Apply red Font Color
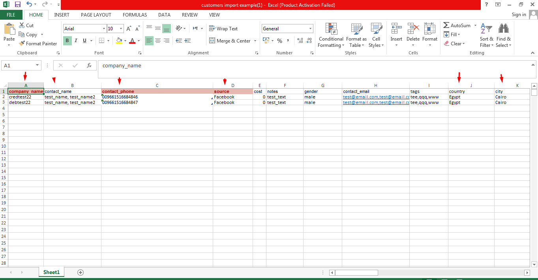Viewport: 538px width, 280px height. 132,41
